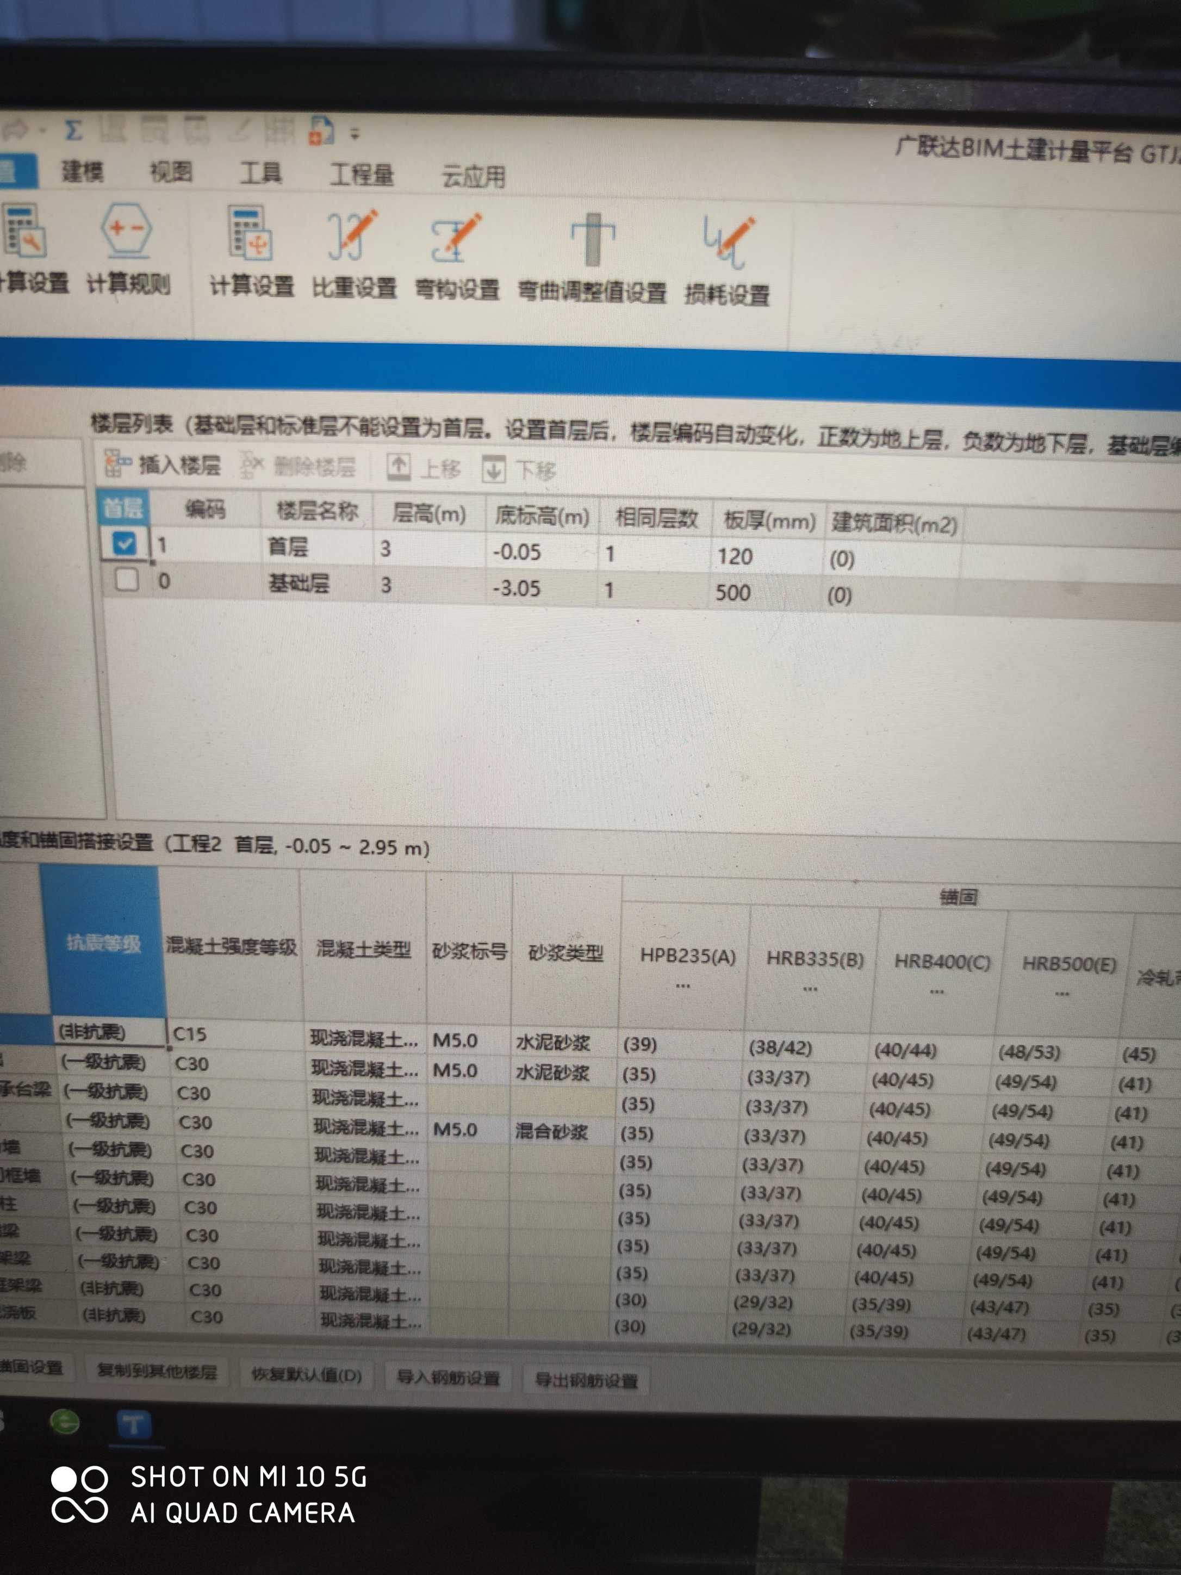Open HPB235(A) column ellipsis button
Screen dimensions: 1181x1575
pyautogui.click(x=683, y=986)
